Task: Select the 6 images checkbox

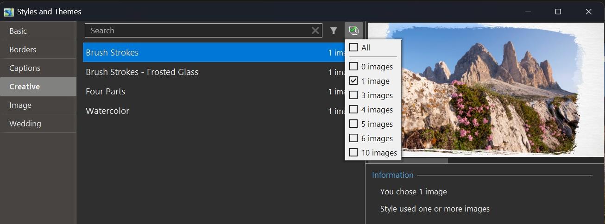Action: point(353,138)
